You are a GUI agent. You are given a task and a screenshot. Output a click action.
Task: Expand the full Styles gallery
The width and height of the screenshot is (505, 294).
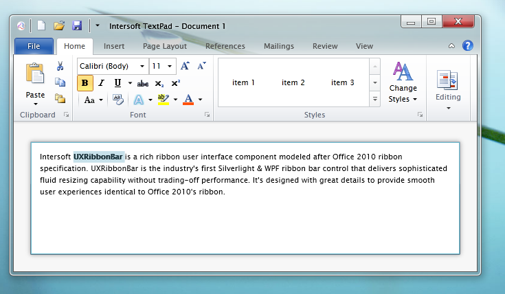[375, 99]
